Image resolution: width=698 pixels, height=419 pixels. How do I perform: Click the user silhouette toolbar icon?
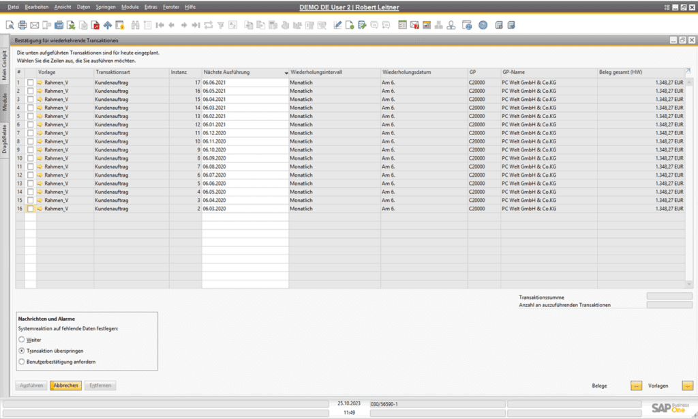coord(451,25)
